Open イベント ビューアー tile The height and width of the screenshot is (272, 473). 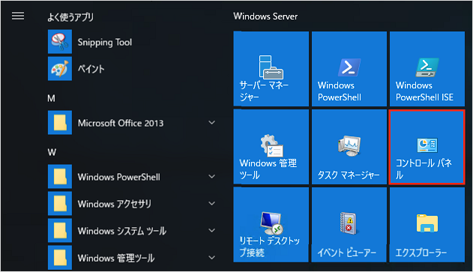click(349, 225)
